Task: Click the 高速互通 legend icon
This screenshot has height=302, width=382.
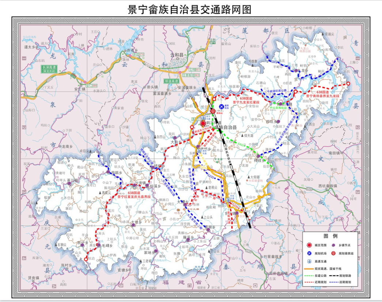Action: coord(309,261)
